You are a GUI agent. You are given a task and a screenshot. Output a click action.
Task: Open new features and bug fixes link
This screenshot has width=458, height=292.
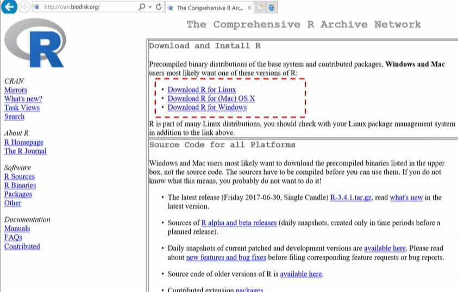[x=226, y=258]
